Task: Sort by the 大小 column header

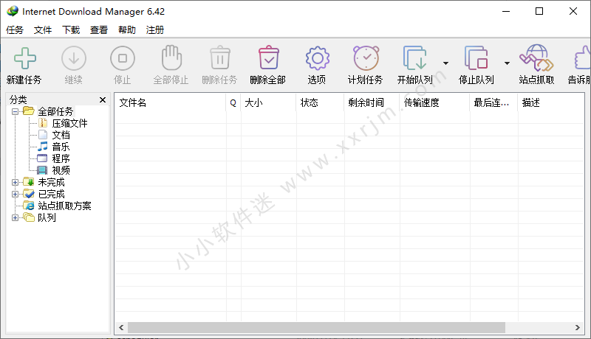Action: tap(268, 102)
